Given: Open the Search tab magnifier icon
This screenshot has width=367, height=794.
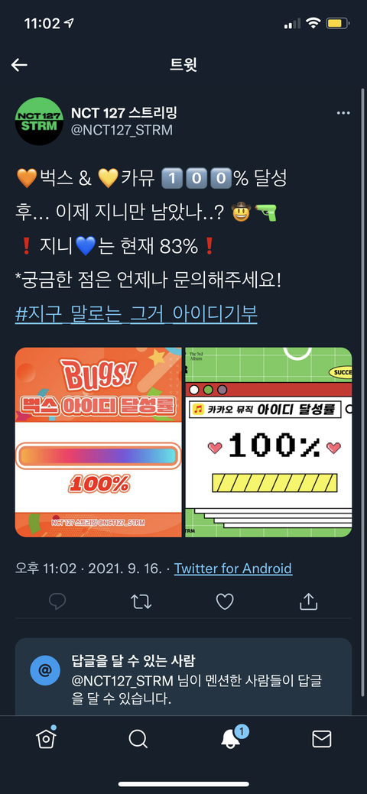Looking at the screenshot, I should 138,739.
